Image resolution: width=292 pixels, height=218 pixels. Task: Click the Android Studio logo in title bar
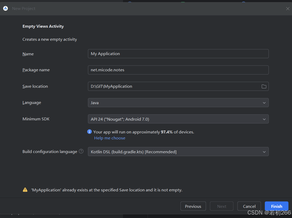(5, 8)
